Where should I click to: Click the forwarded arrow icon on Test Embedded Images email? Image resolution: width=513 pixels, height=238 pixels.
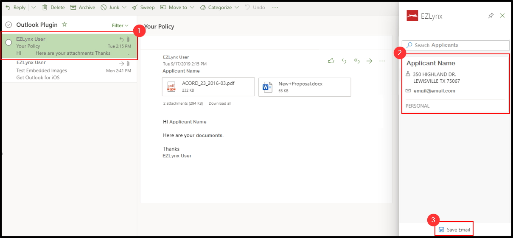122,64
